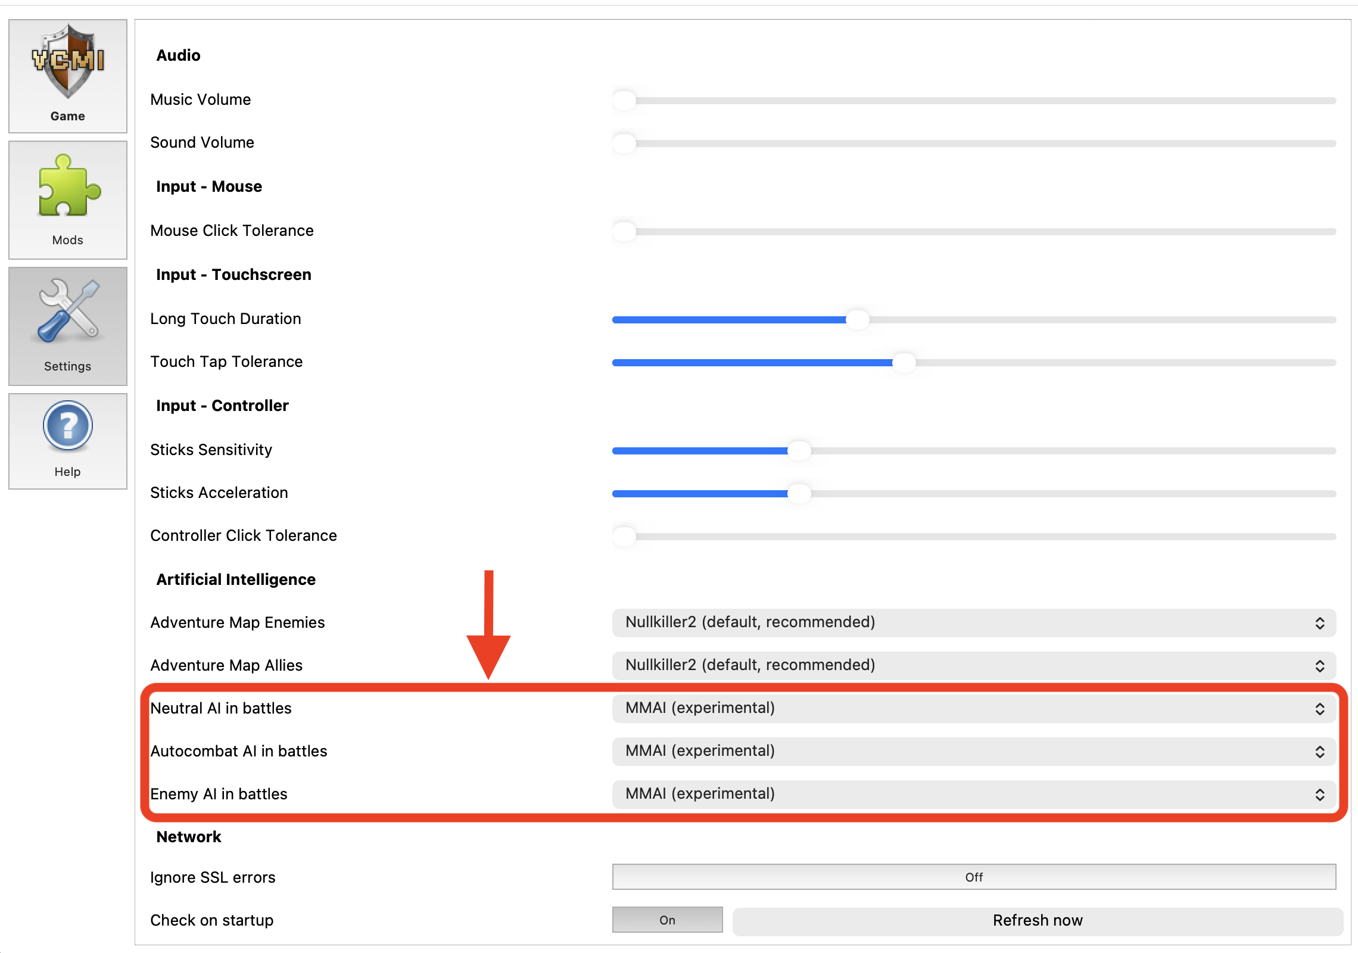The image size is (1358, 953).
Task: Expand Enemy AI in battles dropdown
Action: click(x=973, y=794)
